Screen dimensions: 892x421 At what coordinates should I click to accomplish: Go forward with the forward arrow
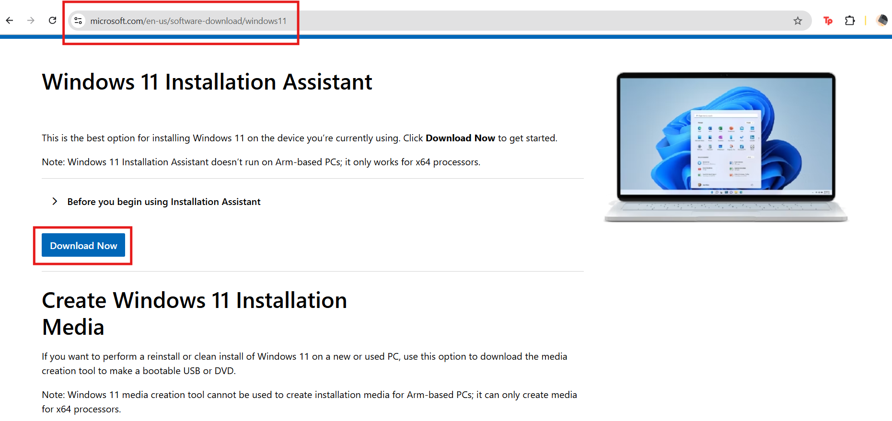(x=31, y=21)
